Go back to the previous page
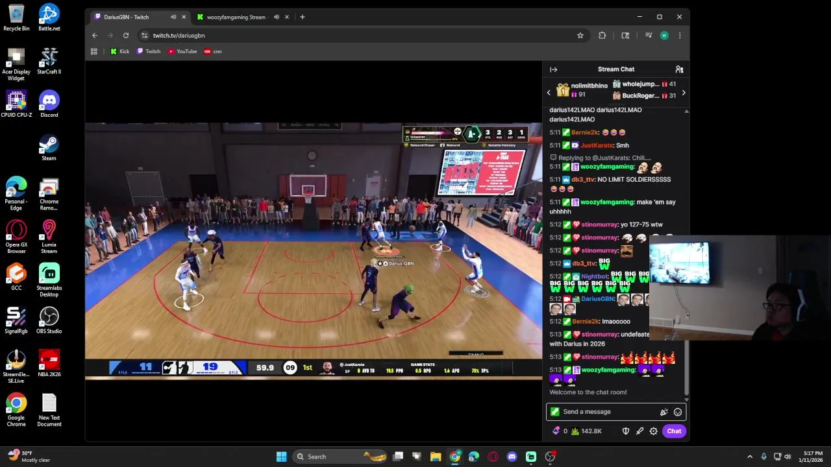831x467 pixels. 95,36
